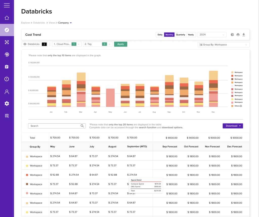Expand the Company view dropdown arrow
The image size is (259, 217).
tap(71, 23)
